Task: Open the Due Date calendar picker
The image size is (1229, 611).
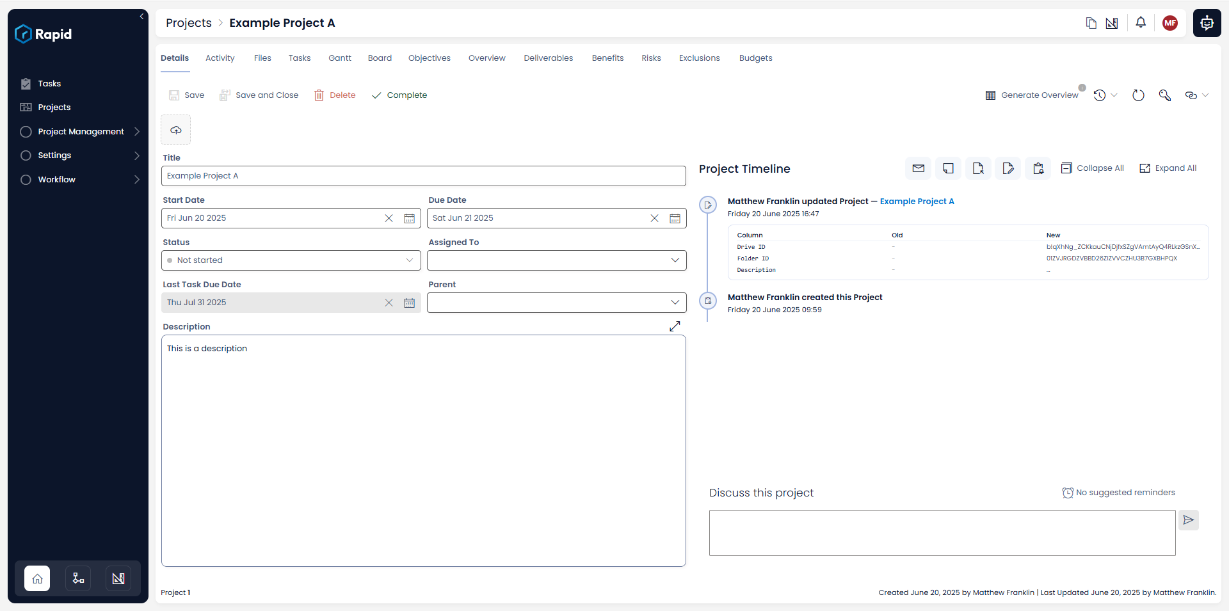Action: tap(675, 218)
